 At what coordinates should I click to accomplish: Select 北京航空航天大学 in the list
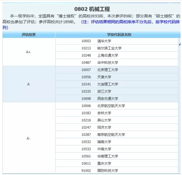111,106
